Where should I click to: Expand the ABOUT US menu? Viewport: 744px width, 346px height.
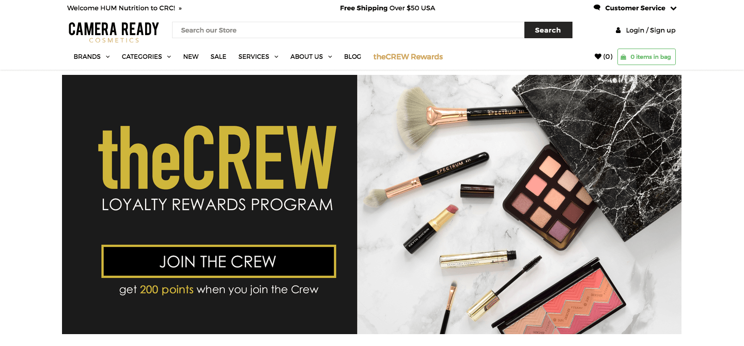tap(311, 57)
